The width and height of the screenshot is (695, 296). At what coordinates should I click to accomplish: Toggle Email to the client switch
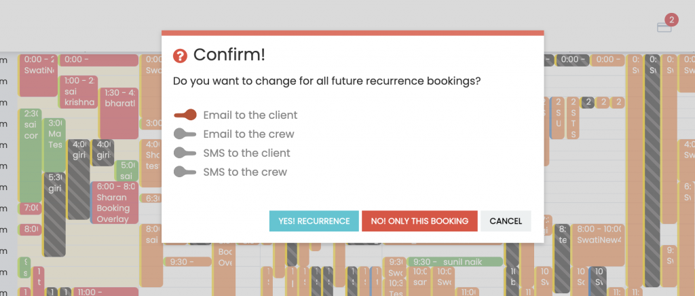[x=185, y=115]
